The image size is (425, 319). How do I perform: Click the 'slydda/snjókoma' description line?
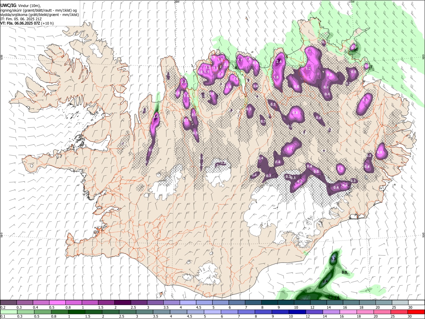pos(40,15)
